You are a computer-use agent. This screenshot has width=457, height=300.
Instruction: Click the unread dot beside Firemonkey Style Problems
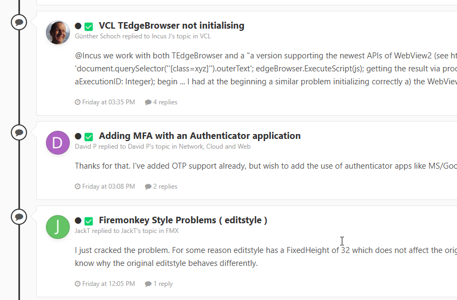pyautogui.click(x=78, y=221)
